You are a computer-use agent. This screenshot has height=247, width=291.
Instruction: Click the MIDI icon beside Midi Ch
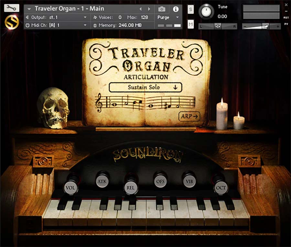(x=27, y=25)
